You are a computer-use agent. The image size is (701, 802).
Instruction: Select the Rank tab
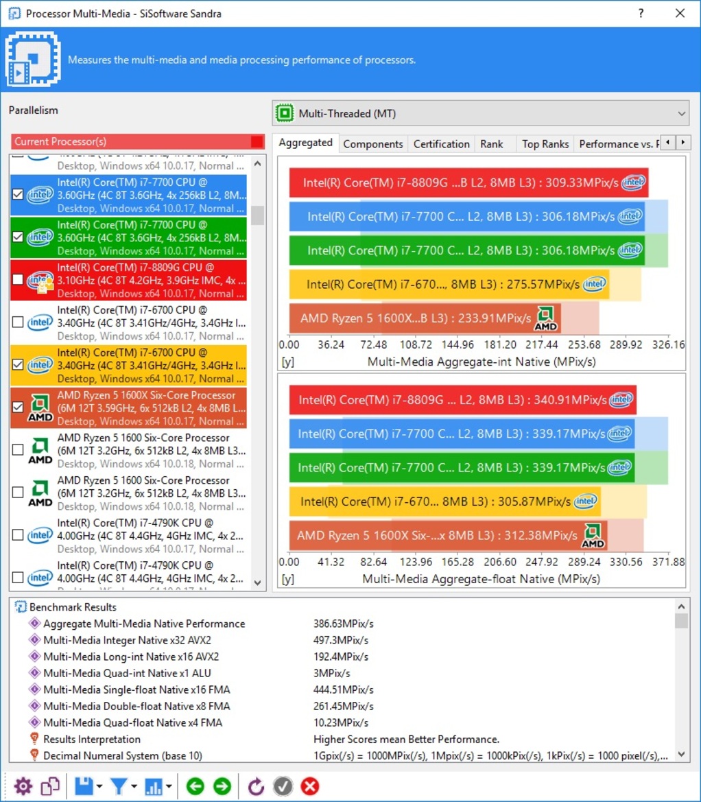point(491,144)
